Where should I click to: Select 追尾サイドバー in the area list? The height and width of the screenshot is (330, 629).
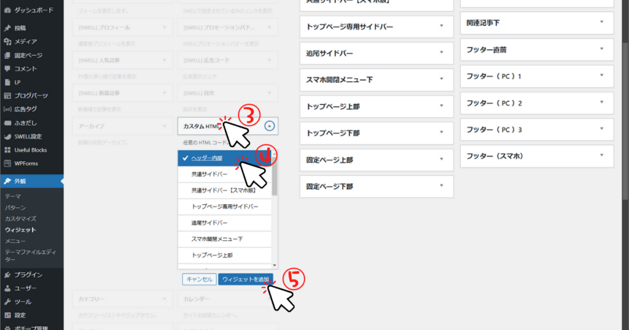(225, 223)
